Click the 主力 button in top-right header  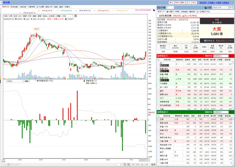pyautogui.click(x=188, y=3)
